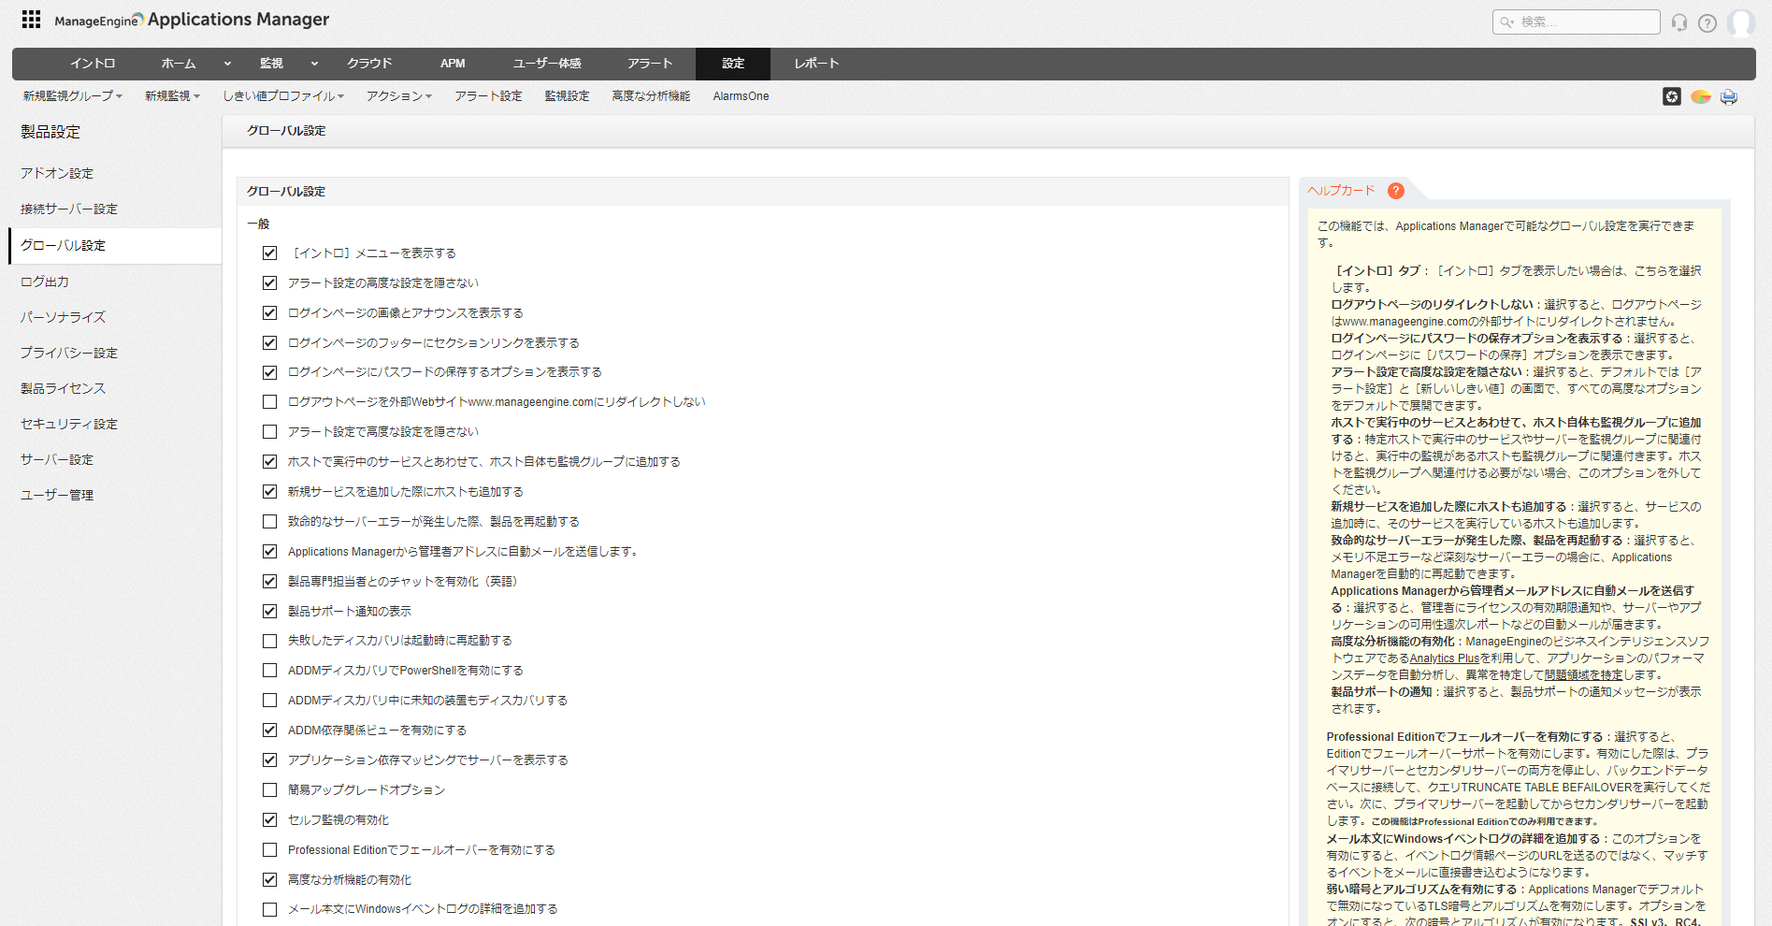Click the black camera shutter icon
1772x926 pixels.
point(1672,96)
